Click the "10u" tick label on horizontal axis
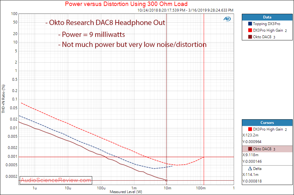The image size is (294, 195). click(68, 188)
